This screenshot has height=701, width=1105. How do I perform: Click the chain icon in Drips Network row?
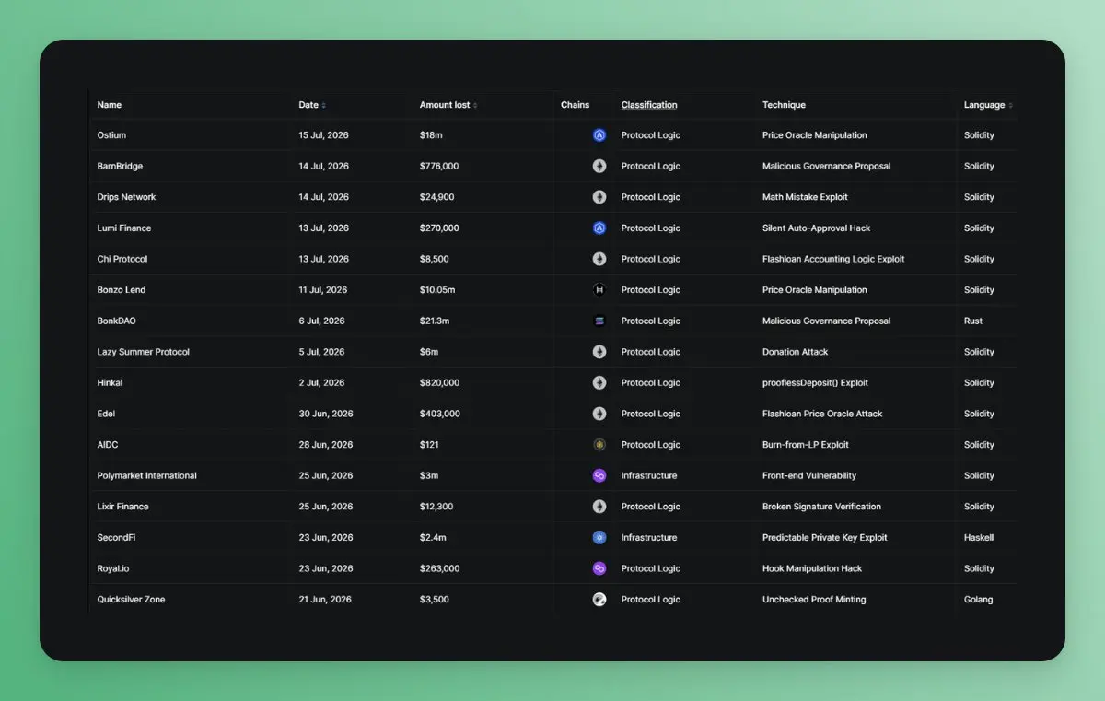(x=599, y=197)
